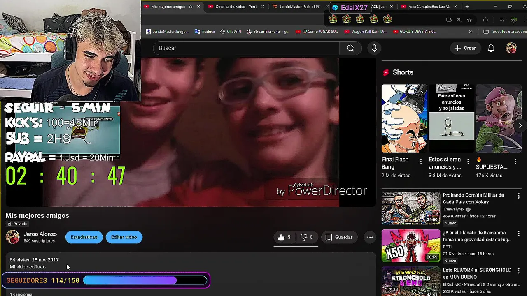This screenshot has width=527, height=296.
Task: Open YouTube notifications bell
Action: 491,48
